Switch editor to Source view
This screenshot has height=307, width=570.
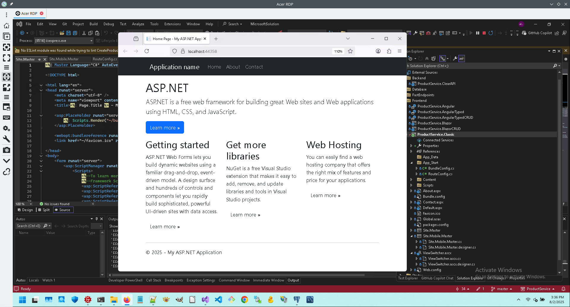pos(63,210)
